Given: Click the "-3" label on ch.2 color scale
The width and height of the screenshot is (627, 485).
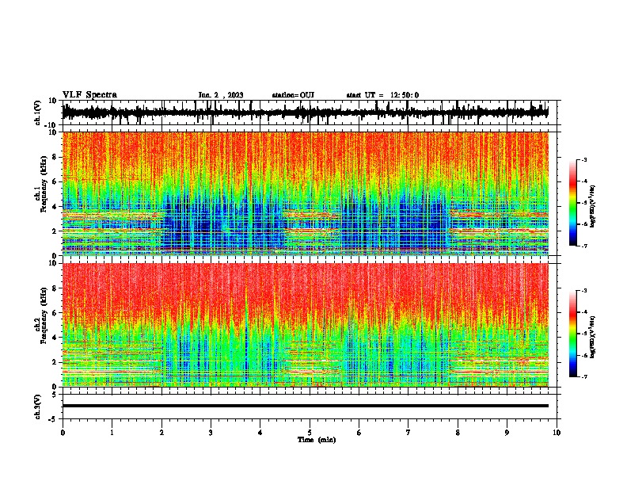Looking at the screenshot, I should coord(583,291).
